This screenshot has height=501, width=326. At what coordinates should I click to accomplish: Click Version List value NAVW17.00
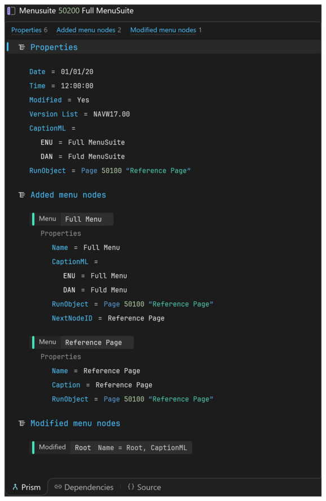pyautogui.click(x=112, y=114)
